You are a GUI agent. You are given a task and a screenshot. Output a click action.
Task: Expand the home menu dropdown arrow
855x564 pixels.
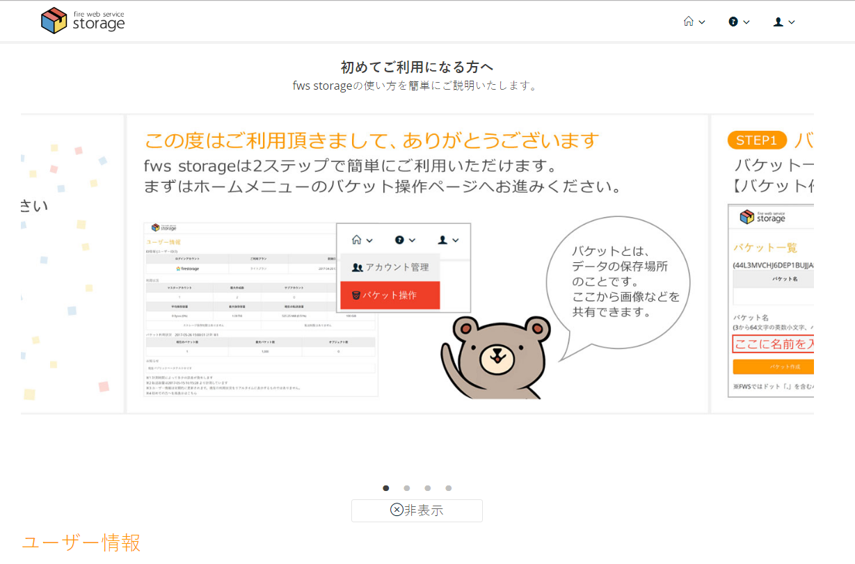[x=702, y=22]
